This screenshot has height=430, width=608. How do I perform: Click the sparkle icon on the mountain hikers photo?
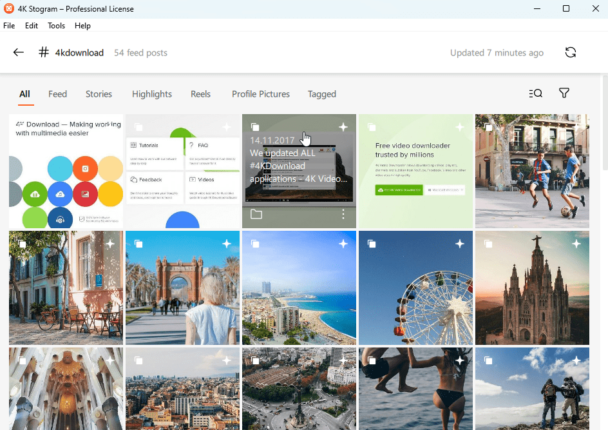pyautogui.click(x=576, y=360)
